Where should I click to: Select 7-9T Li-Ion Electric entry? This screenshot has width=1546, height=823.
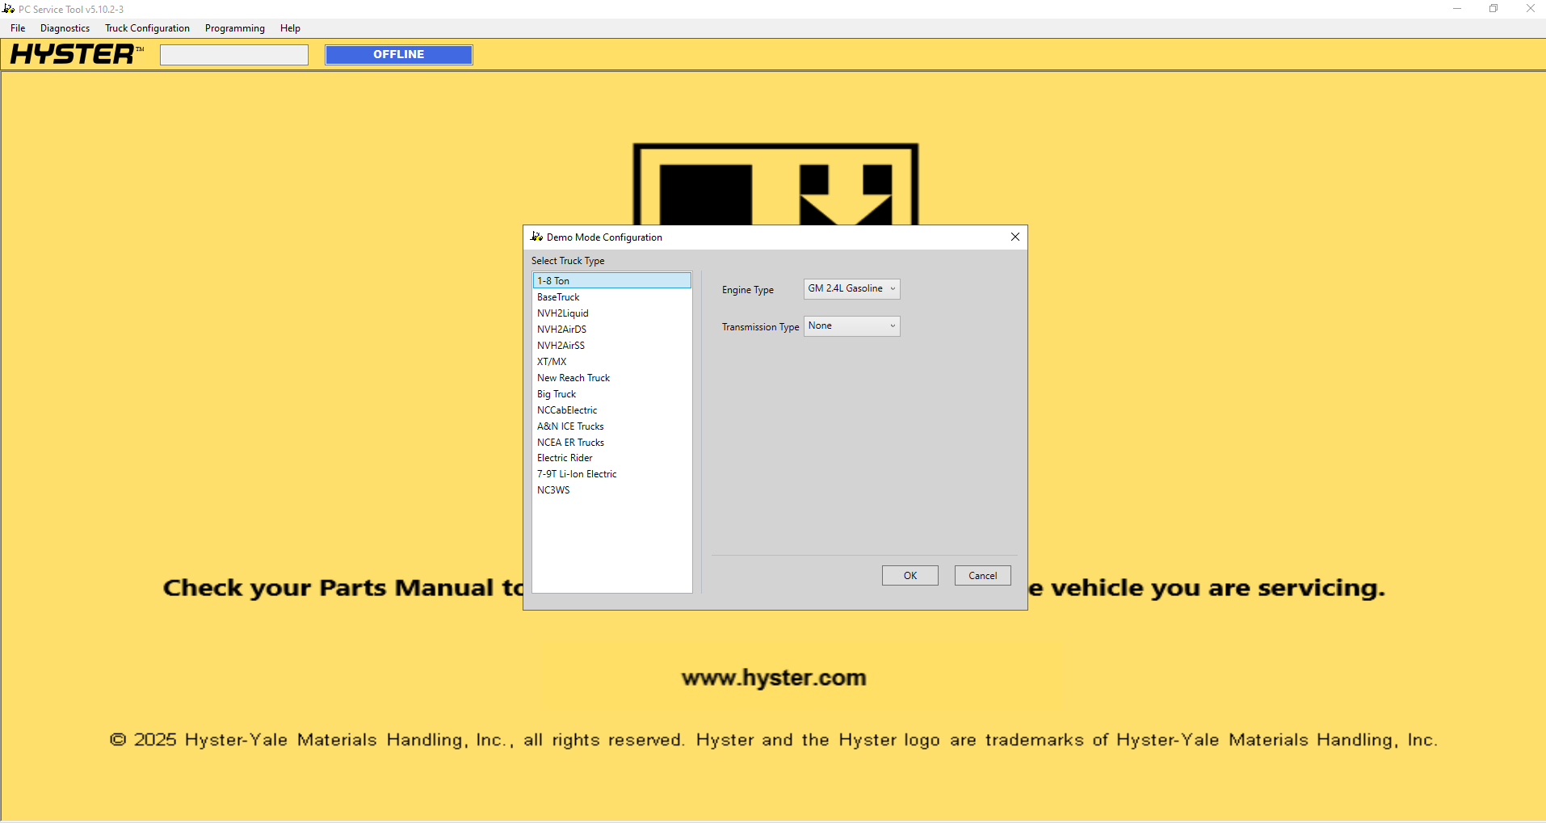point(611,473)
